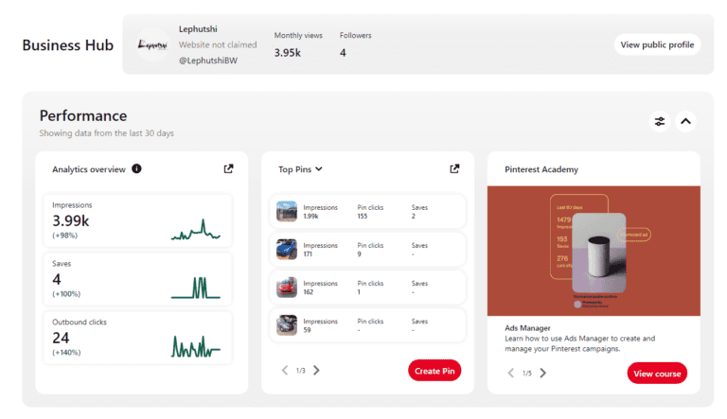Click the Pinterest Academy heading
Viewport: 727px width, 419px height.
click(541, 169)
